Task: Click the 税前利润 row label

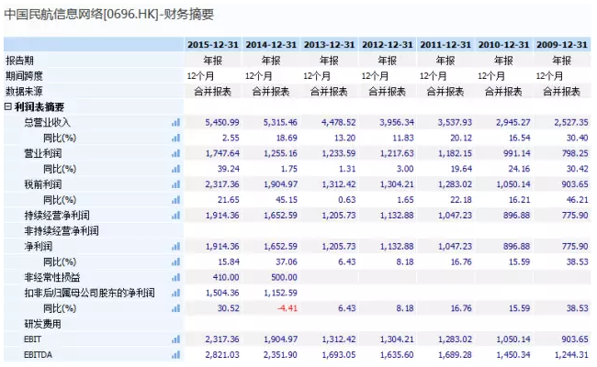Action: [x=42, y=184]
